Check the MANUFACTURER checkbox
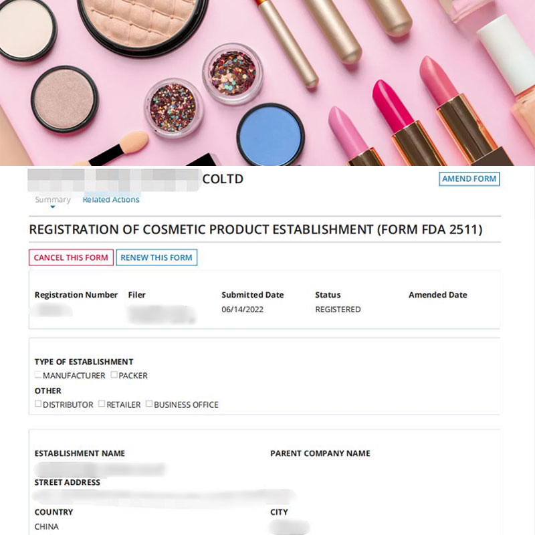The height and width of the screenshot is (535, 535). coord(38,375)
